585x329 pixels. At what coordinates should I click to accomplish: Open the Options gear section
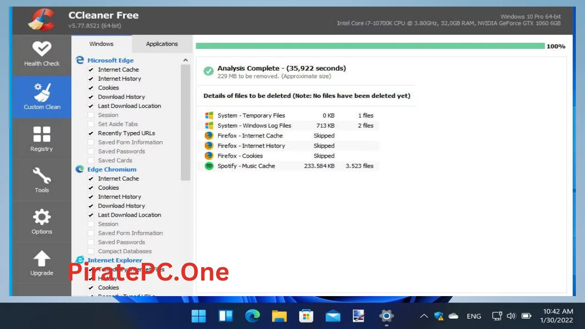[42, 221]
